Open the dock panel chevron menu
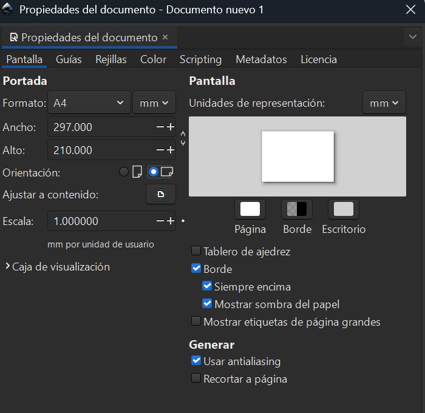This screenshot has height=413, width=425. point(412,36)
